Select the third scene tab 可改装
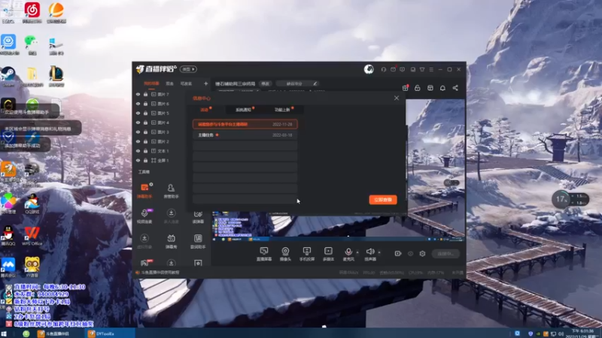This screenshot has height=338, width=602. click(x=186, y=83)
